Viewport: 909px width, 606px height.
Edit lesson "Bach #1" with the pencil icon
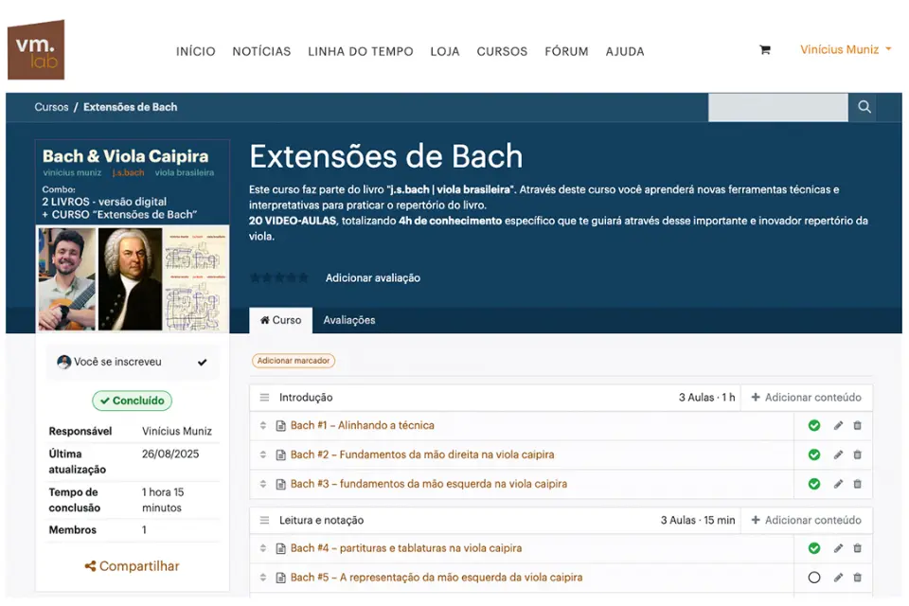tap(837, 425)
